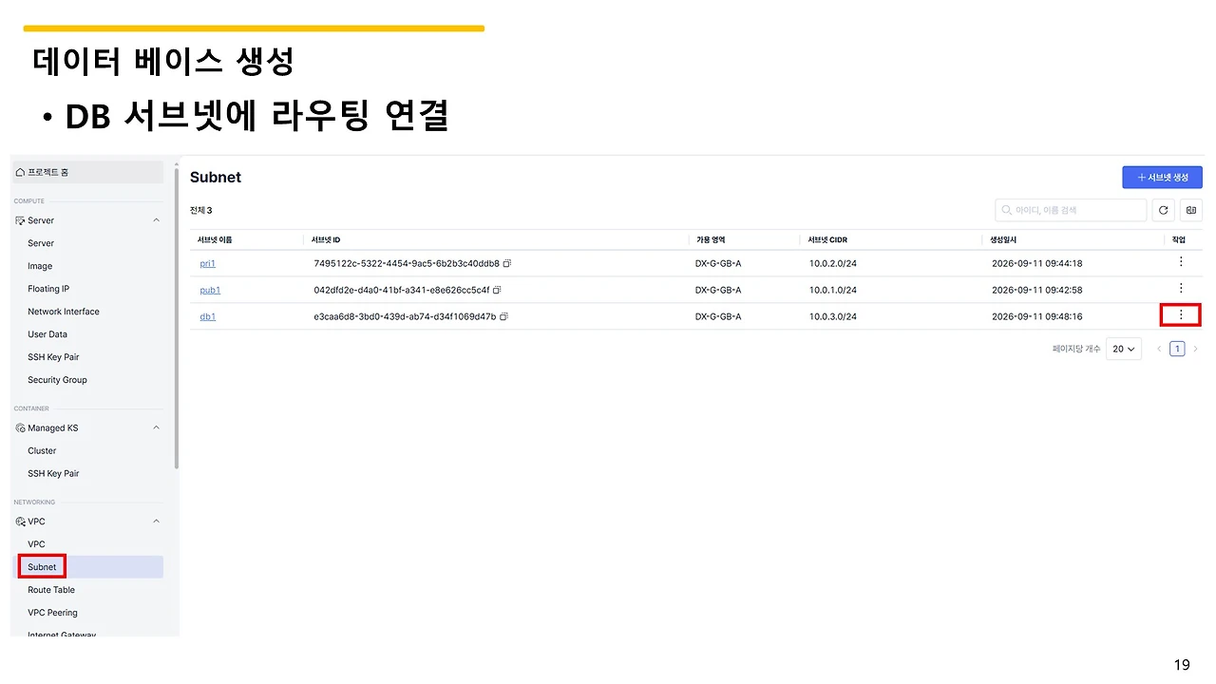Open the column settings icon beside refresh

pos(1191,210)
